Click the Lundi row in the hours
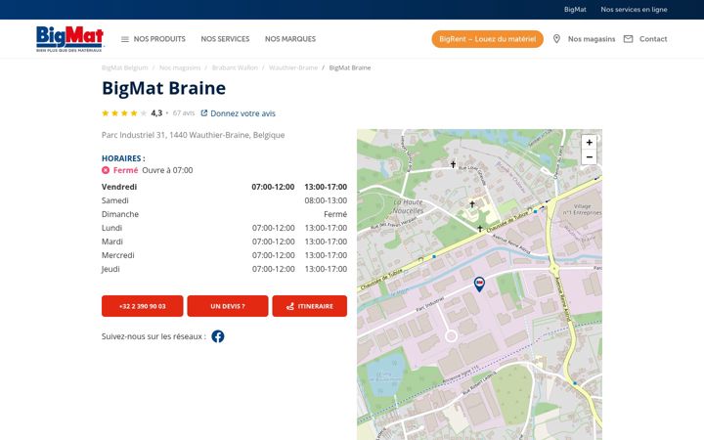 (224, 228)
